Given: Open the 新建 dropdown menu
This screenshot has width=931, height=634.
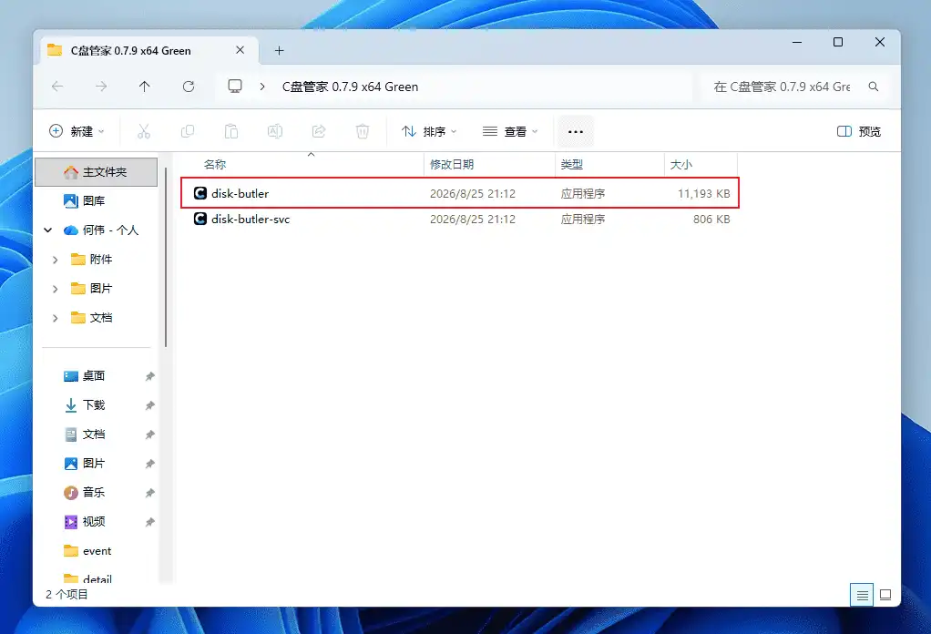Looking at the screenshot, I should tap(77, 131).
